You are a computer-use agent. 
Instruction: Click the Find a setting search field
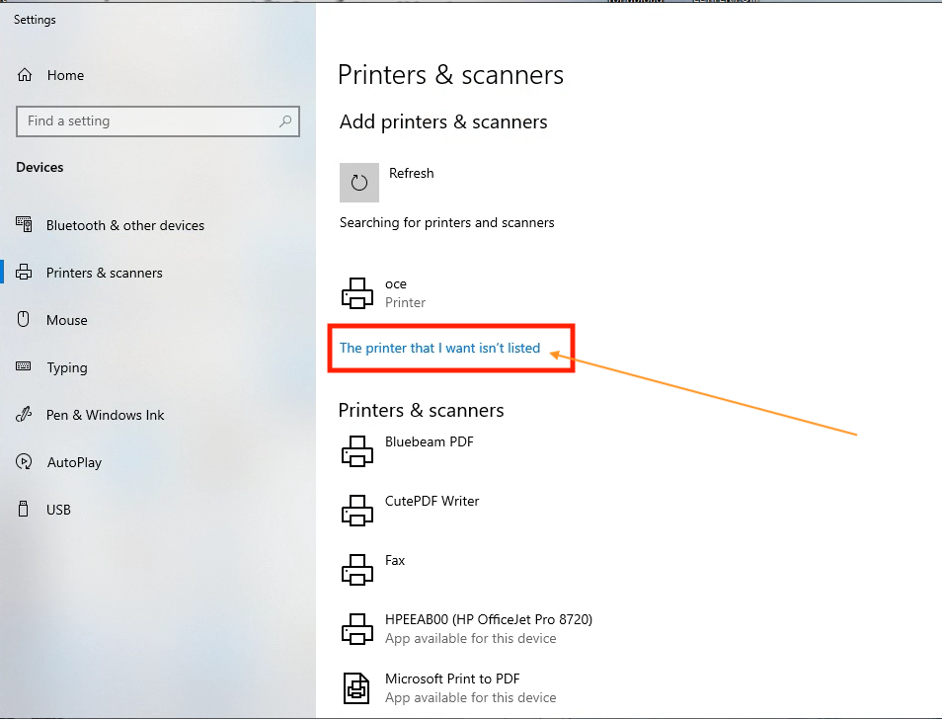pyautogui.click(x=158, y=121)
